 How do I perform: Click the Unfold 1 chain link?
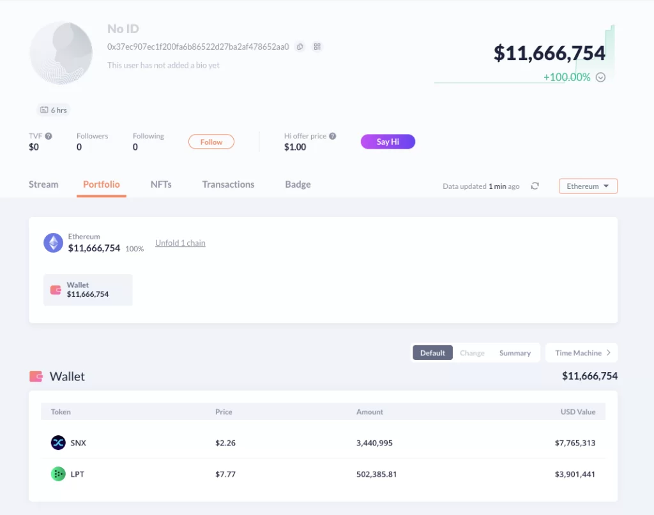click(180, 243)
